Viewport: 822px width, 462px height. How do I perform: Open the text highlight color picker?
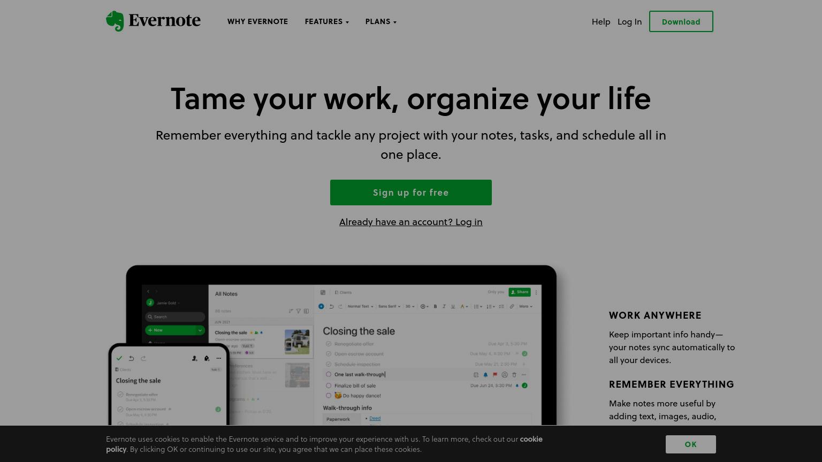(x=464, y=306)
